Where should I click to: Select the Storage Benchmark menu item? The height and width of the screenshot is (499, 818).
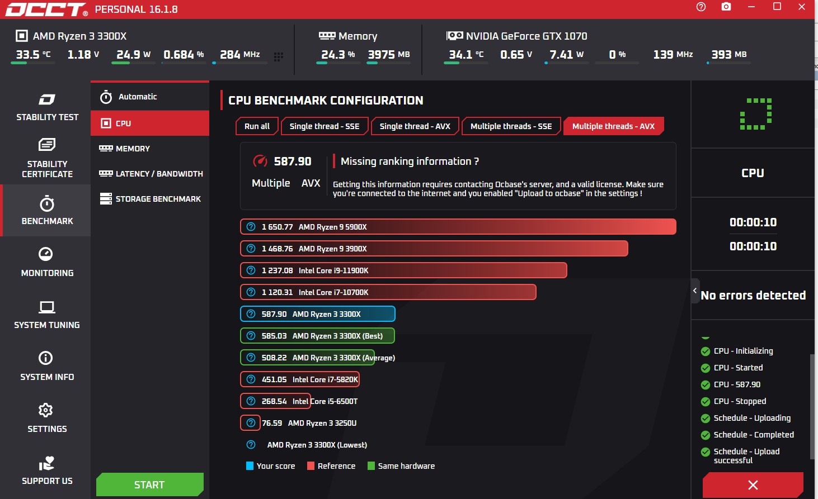pyautogui.click(x=150, y=199)
